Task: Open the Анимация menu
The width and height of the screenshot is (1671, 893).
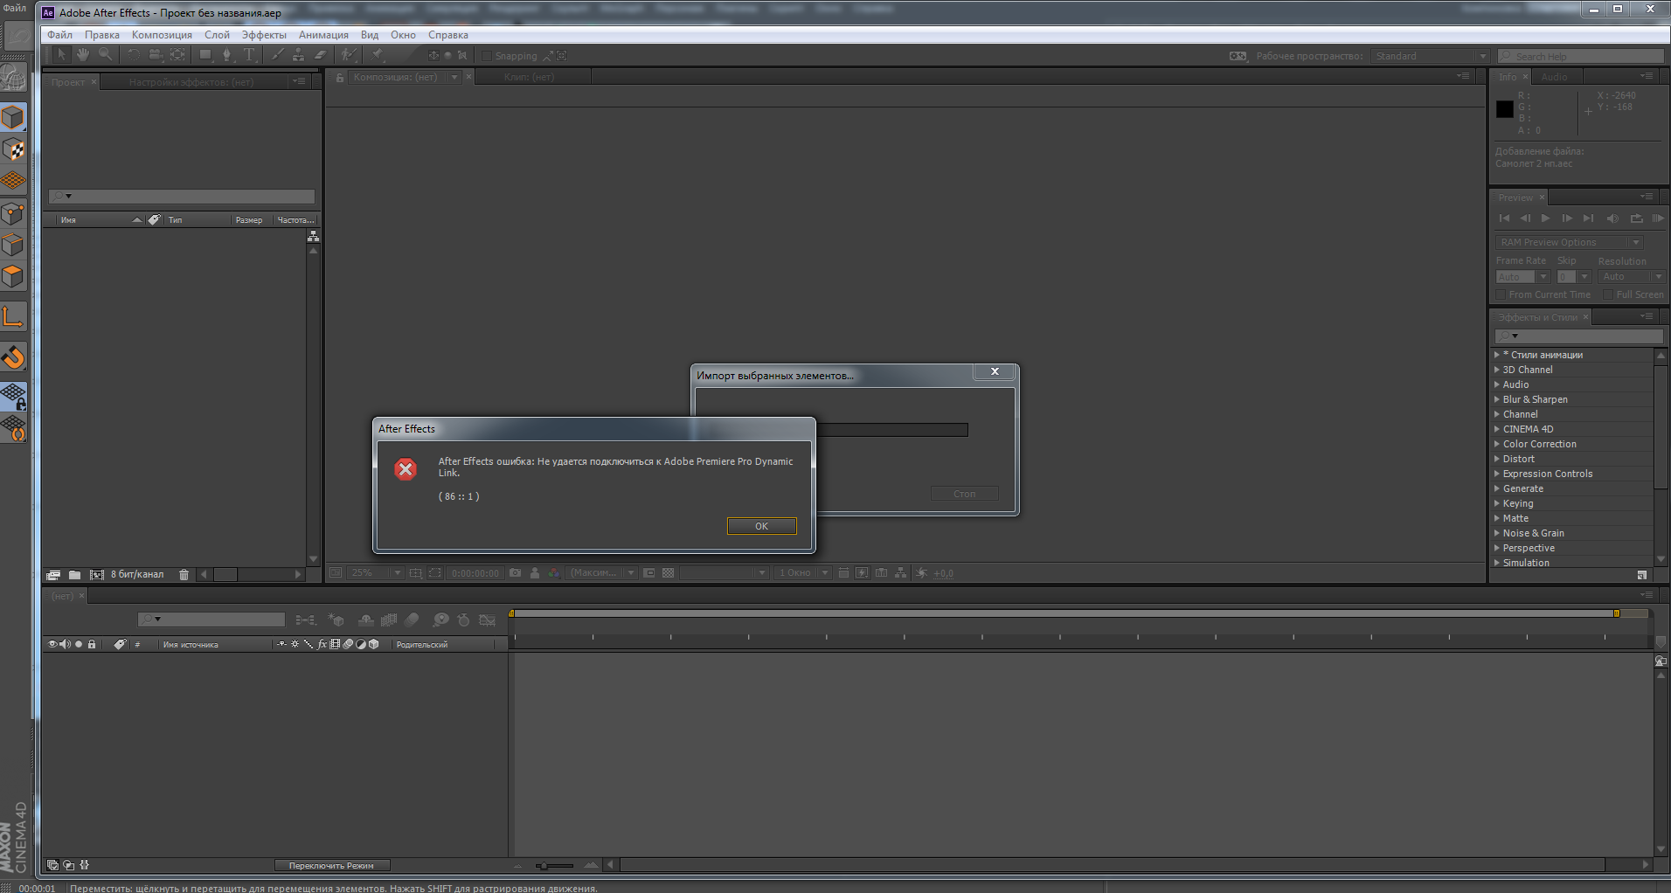Action: (x=323, y=35)
